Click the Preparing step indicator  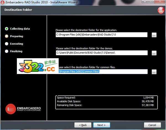[7, 36]
